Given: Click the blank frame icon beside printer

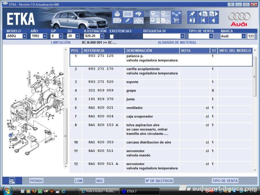Looking at the screenshot, I should [128, 14].
